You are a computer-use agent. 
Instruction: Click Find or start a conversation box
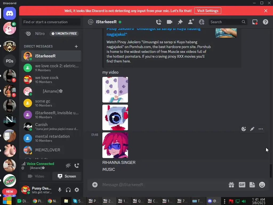pos(51,22)
